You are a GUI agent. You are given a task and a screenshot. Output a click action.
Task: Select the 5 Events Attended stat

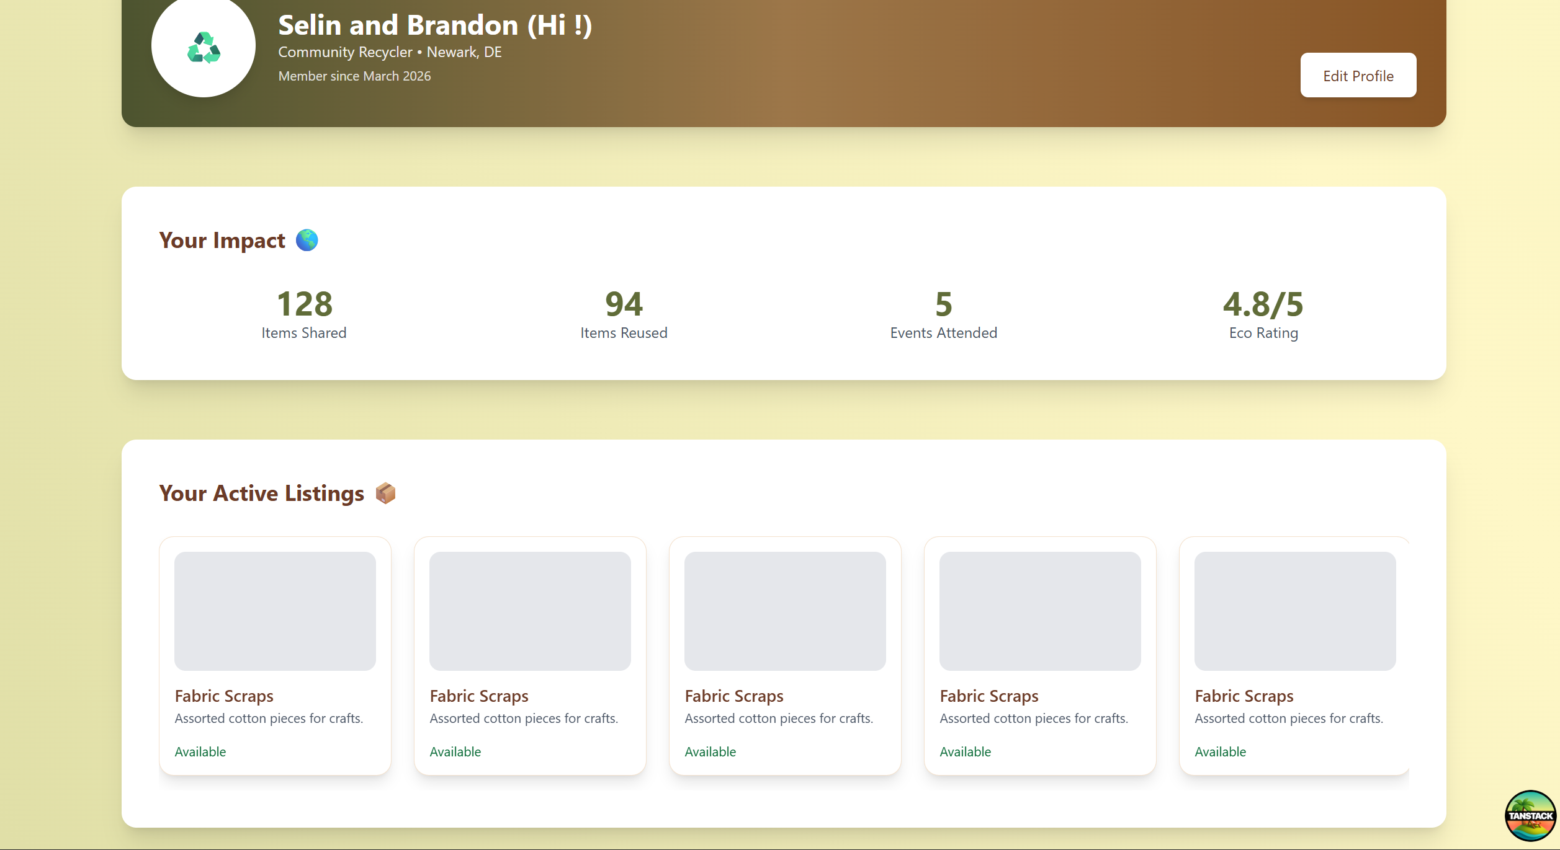point(943,314)
